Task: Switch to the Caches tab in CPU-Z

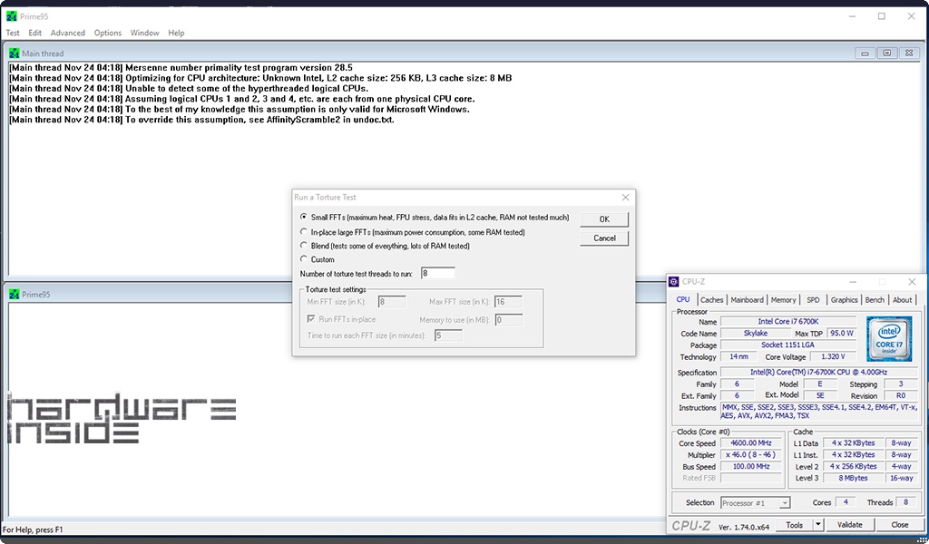Action: pos(711,300)
